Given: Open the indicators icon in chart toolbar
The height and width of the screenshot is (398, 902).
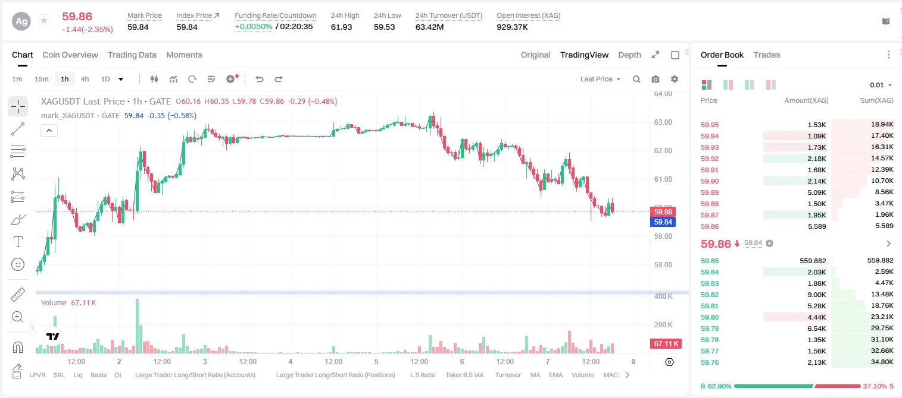Looking at the screenshot, I should [173, 79].
